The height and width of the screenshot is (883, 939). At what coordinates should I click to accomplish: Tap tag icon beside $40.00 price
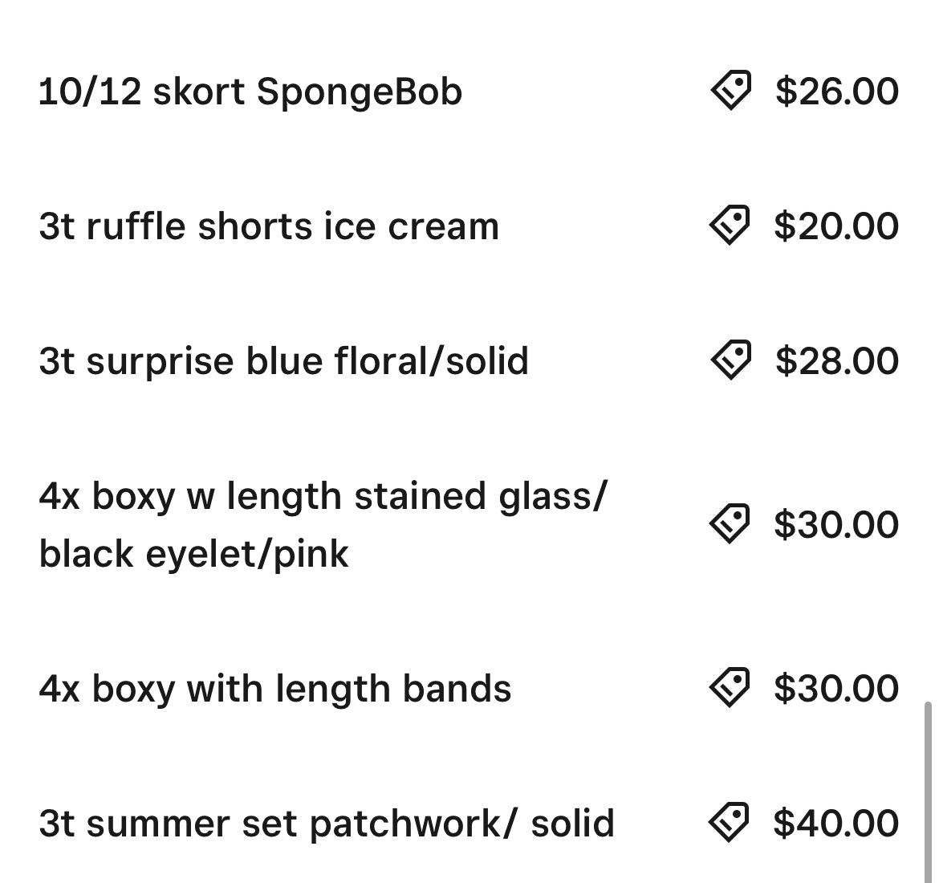[730, 823]
